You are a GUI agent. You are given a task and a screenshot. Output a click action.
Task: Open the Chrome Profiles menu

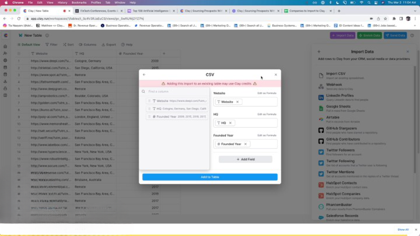click(96, 2)
